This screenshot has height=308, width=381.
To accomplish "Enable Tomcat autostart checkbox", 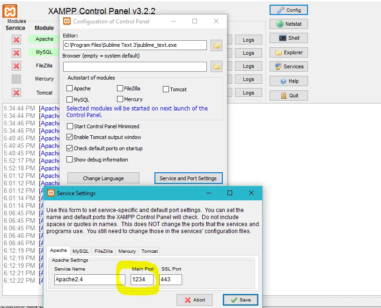I will tap(166, 89).
